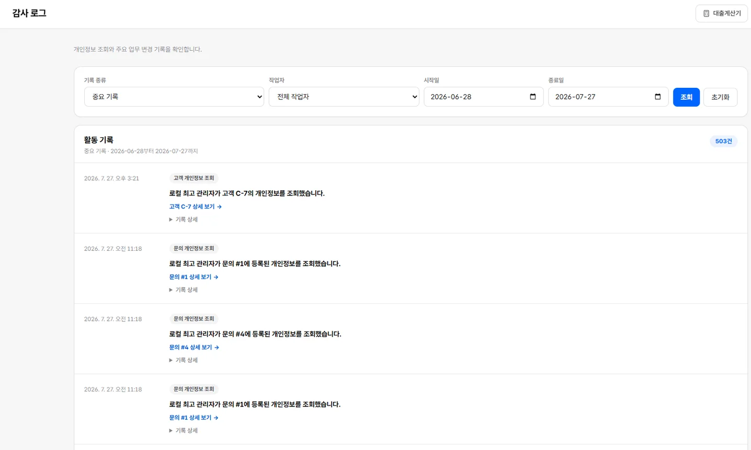
Task: Click the description 개인정보 조회와 주요 업무 변경 기록
Action: point(138,49)
